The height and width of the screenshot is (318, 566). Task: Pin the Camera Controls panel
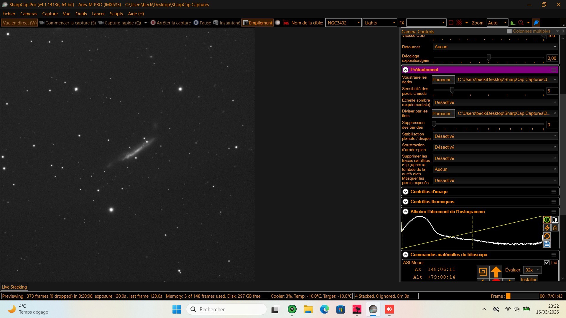pyautogui.click(x=563, y=31)
